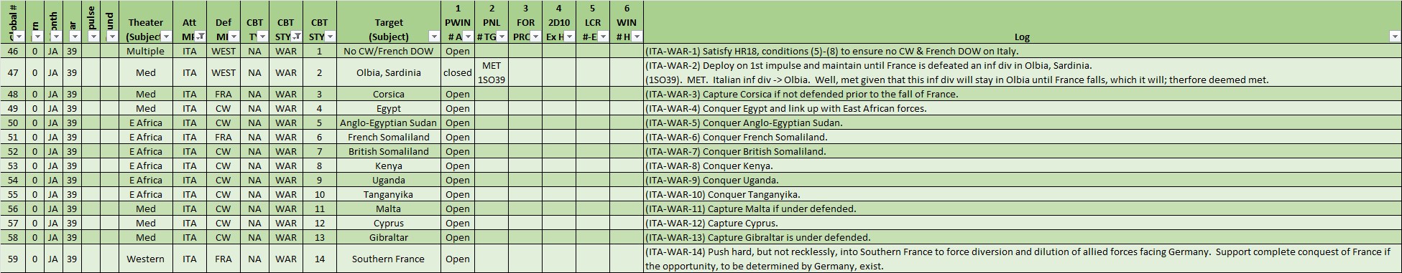Open the Theater (Subject) filter arrow
The height and width of the screenshot is (273, 1402).
(x=166, y=37)
